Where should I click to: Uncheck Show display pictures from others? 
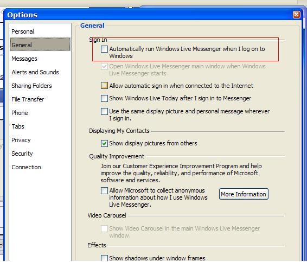point(104,143)
